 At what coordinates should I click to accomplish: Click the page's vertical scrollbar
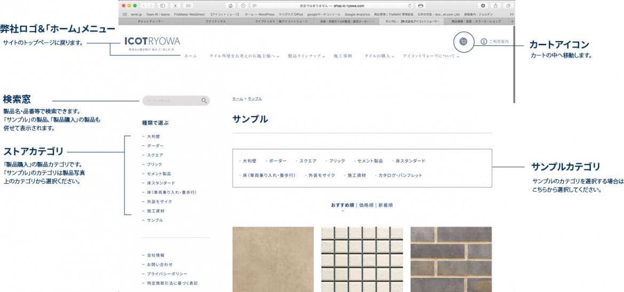click(514, 64)
